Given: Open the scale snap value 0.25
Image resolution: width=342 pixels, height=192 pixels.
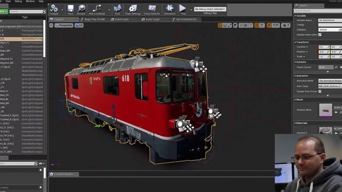Looking at the screenshot, I should coord(276,26).
